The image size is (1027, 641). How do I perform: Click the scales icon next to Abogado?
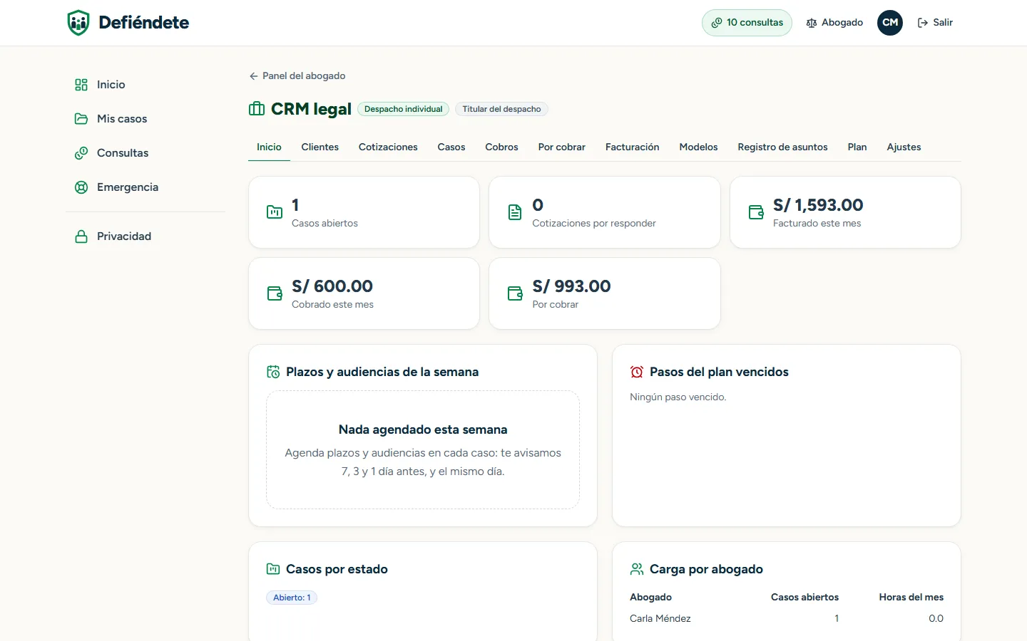pos(812,23)
